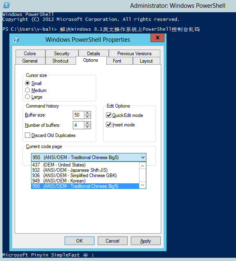The width and height of the screenshot is (236, 261).
Task: Click the OK button
Action: (x=80, y=241)
